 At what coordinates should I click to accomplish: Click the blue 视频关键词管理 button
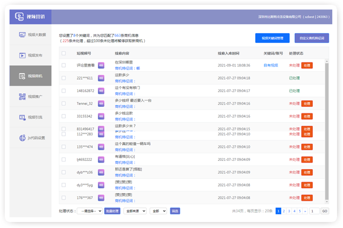click(x=272, y=38)
